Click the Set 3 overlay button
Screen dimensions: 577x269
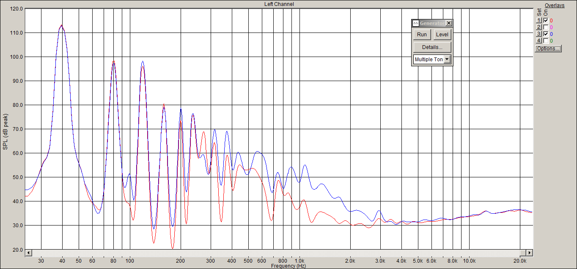pyautogui.click(x=539, y=34)
